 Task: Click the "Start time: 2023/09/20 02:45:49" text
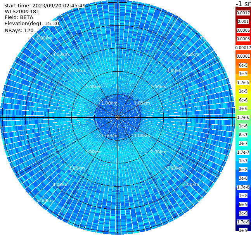point(45,6)
